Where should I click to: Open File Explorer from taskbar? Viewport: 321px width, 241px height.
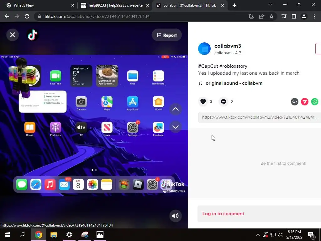click(54, 235)
